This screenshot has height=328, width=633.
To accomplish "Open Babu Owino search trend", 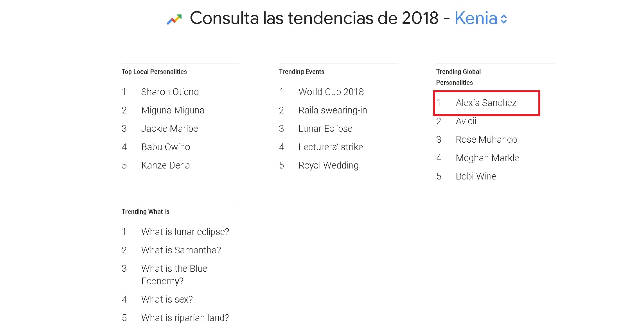I will [x=165, y=147].
